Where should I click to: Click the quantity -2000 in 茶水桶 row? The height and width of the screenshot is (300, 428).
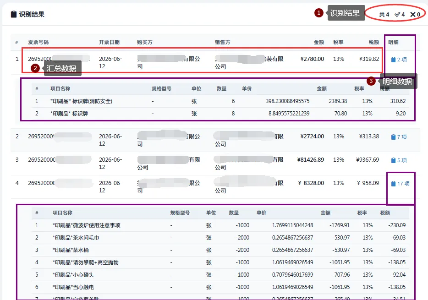tap(243, 250)
